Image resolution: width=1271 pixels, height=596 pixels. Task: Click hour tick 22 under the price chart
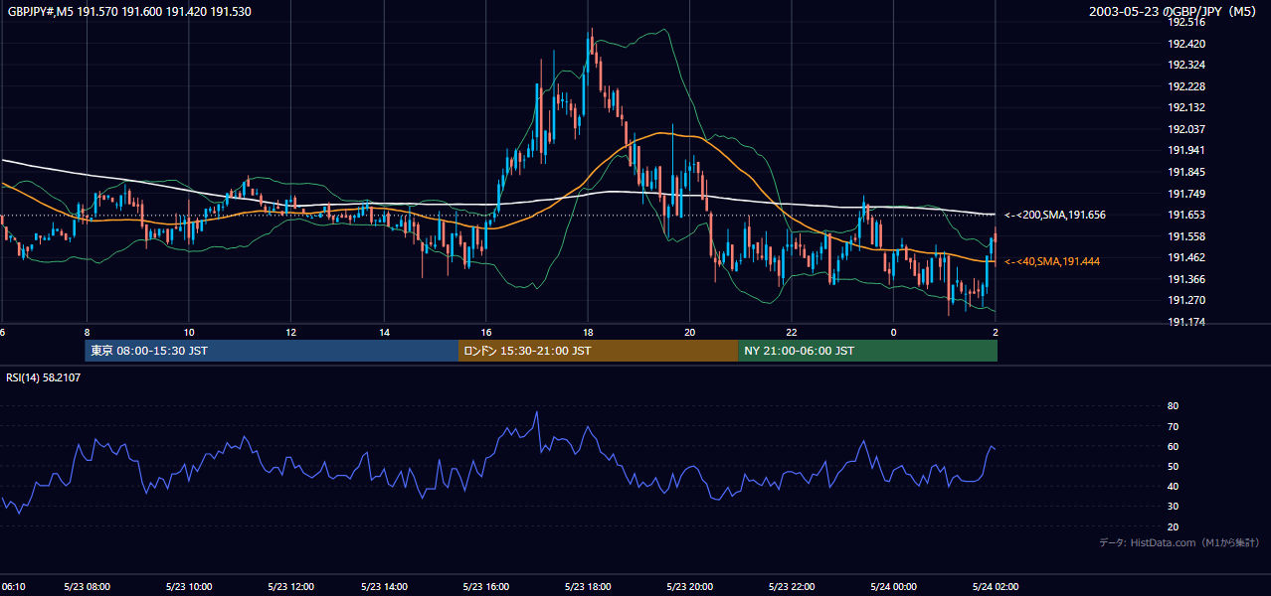pos(792,332)
